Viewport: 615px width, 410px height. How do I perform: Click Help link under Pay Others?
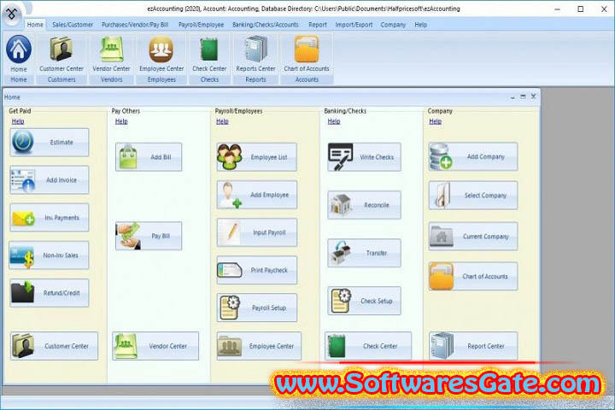[121, 121]
